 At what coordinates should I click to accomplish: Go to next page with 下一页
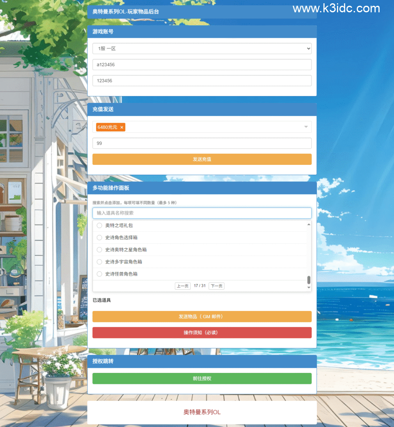coord(216,286)
